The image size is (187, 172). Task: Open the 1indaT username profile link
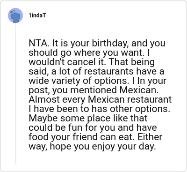pyautogui.click(x=37, y=15)
